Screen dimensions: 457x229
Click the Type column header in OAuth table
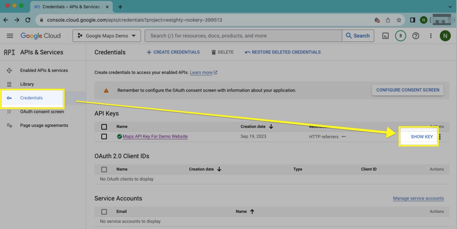298,169
